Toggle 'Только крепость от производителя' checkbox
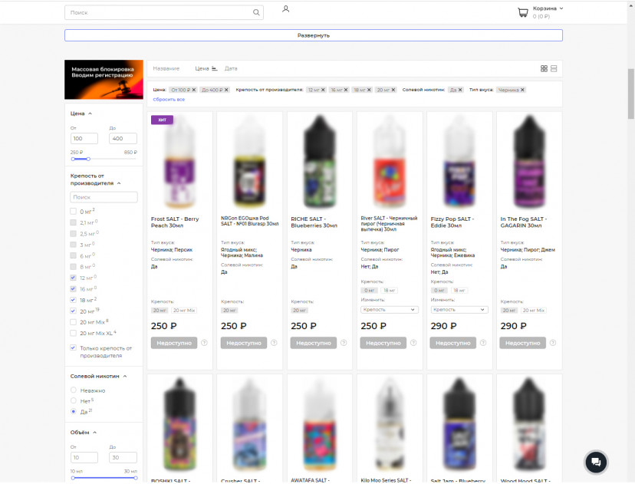Viewport: 635px width, 484px height. click(74, 347)
